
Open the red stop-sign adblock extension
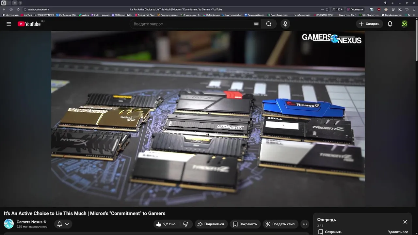coord(379,9)
